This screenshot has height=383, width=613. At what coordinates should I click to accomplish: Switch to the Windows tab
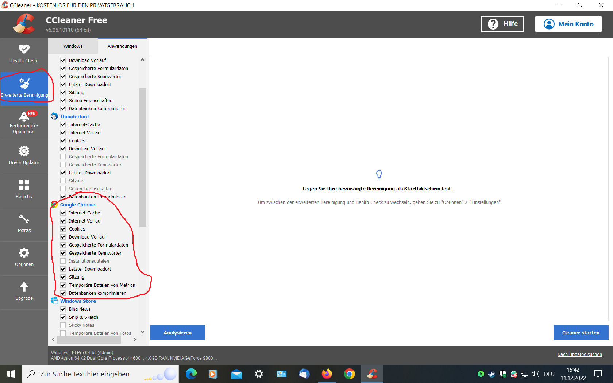(x=73, y=46)
